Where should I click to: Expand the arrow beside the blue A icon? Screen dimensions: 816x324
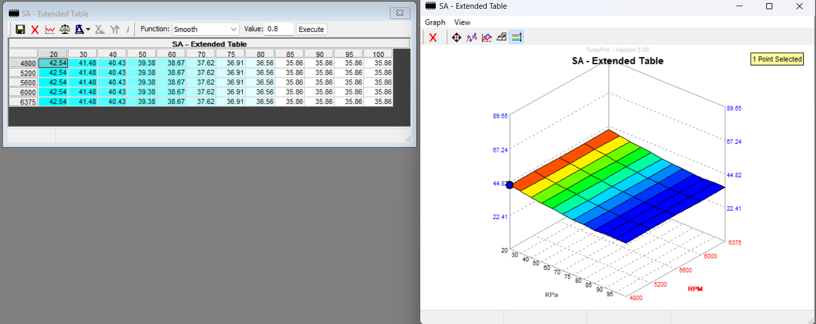(88, 29)
